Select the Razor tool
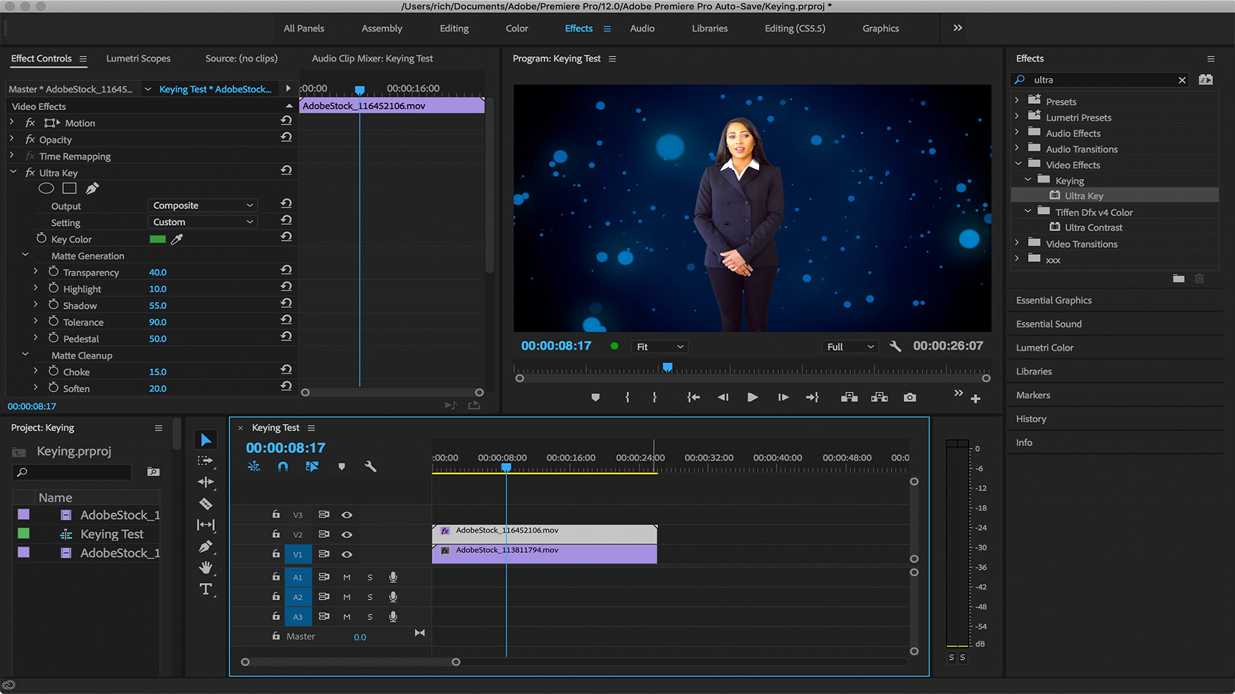The image size is (1235, 694). tap(206, 504)
